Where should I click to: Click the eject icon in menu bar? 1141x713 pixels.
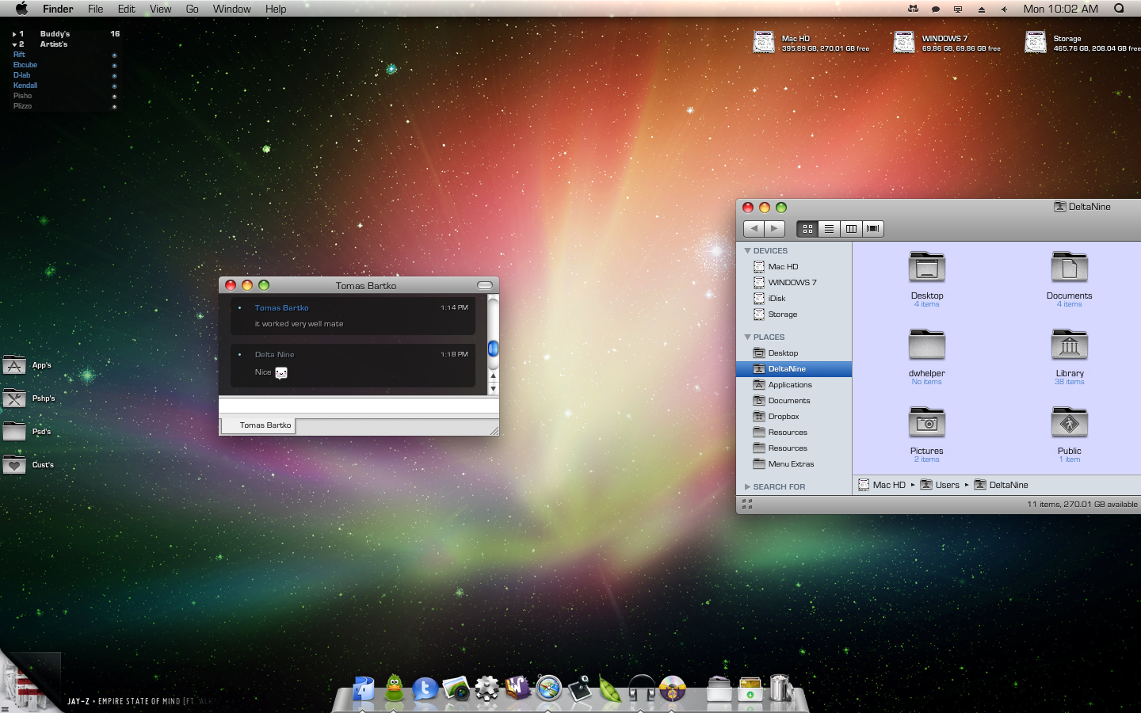click(981, 10)
